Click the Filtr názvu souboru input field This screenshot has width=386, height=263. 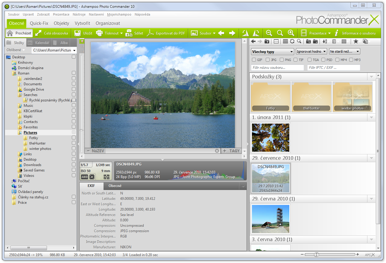pyautogui.click(x=278, y=68)
